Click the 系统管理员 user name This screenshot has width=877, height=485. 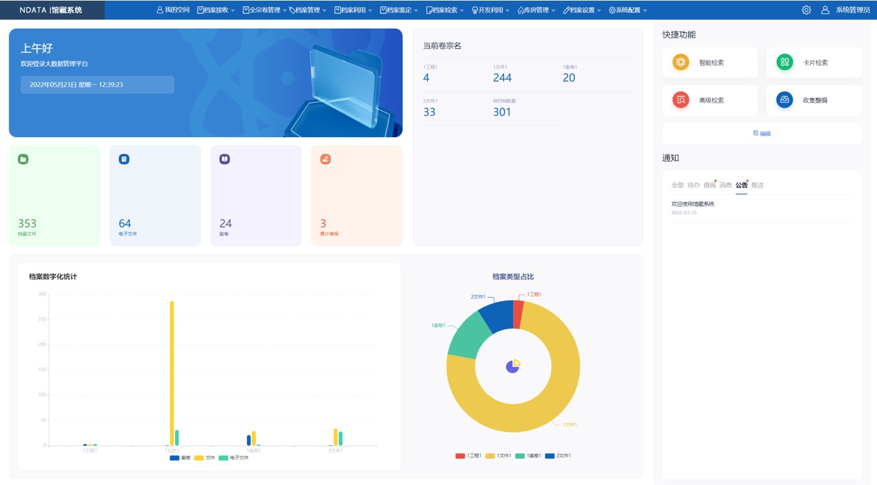click(x=853, y=10)
